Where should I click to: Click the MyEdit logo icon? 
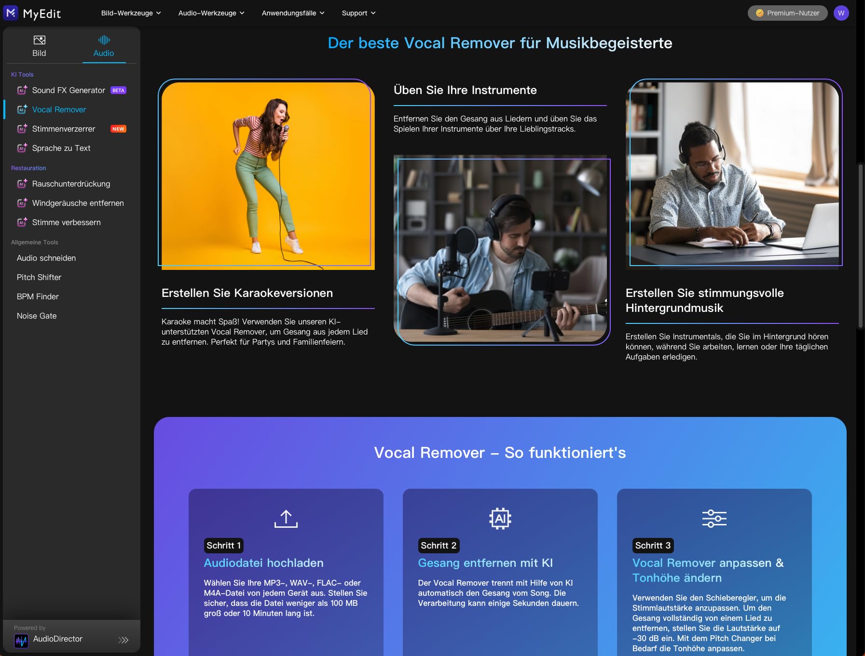tap(11, 13)
